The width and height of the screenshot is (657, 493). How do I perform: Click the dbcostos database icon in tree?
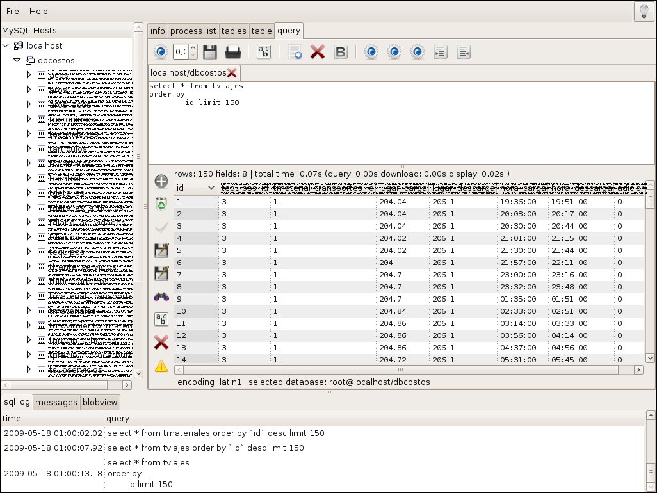30,60
